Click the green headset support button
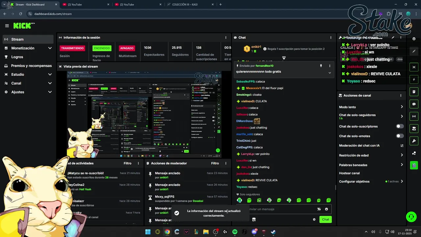This screenshot has height=237, width=421. [411, 217]
